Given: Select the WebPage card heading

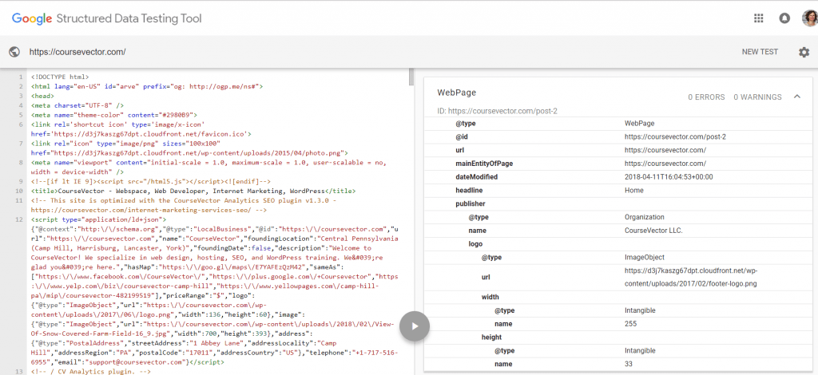Looking at the screenshot, I should (x=456, y=93).
